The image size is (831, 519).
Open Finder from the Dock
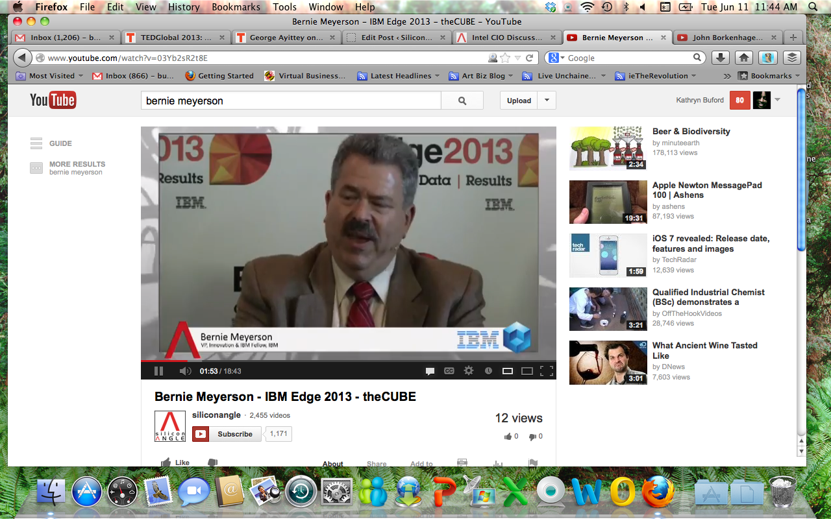[x=51, y=492]
